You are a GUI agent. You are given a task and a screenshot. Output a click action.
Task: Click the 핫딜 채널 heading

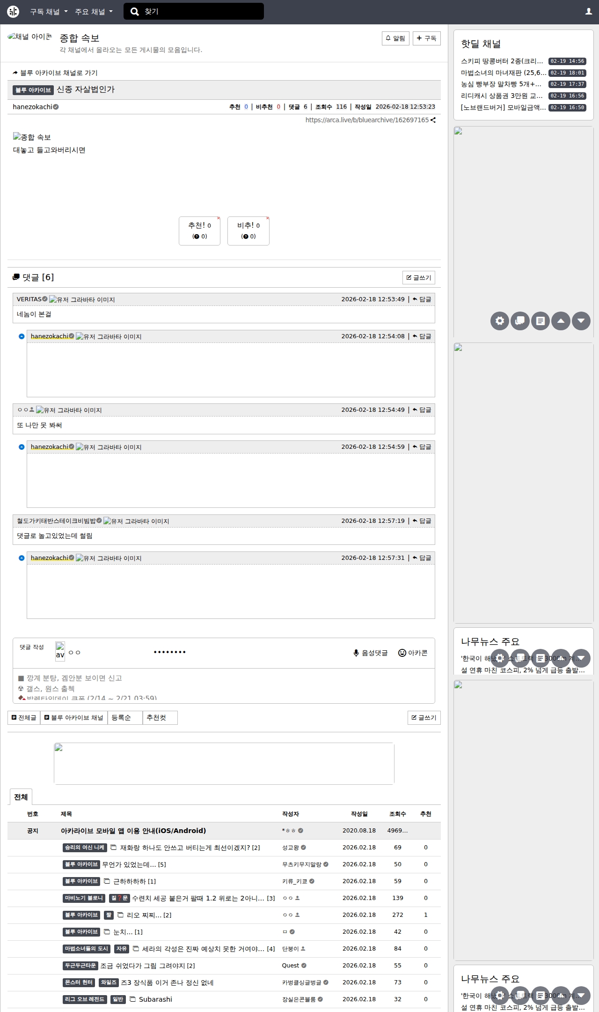[481, 44]
